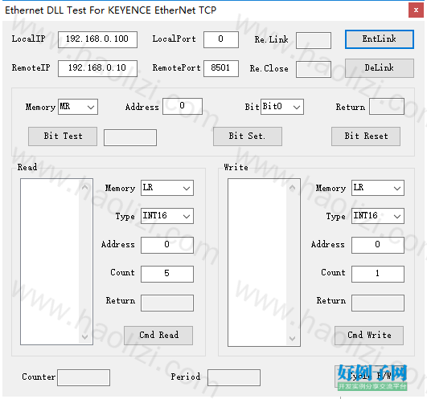Screen dimensions: 427x399
Task: Open the Write Memory LR dropdown
Action: tap(378, 188)
